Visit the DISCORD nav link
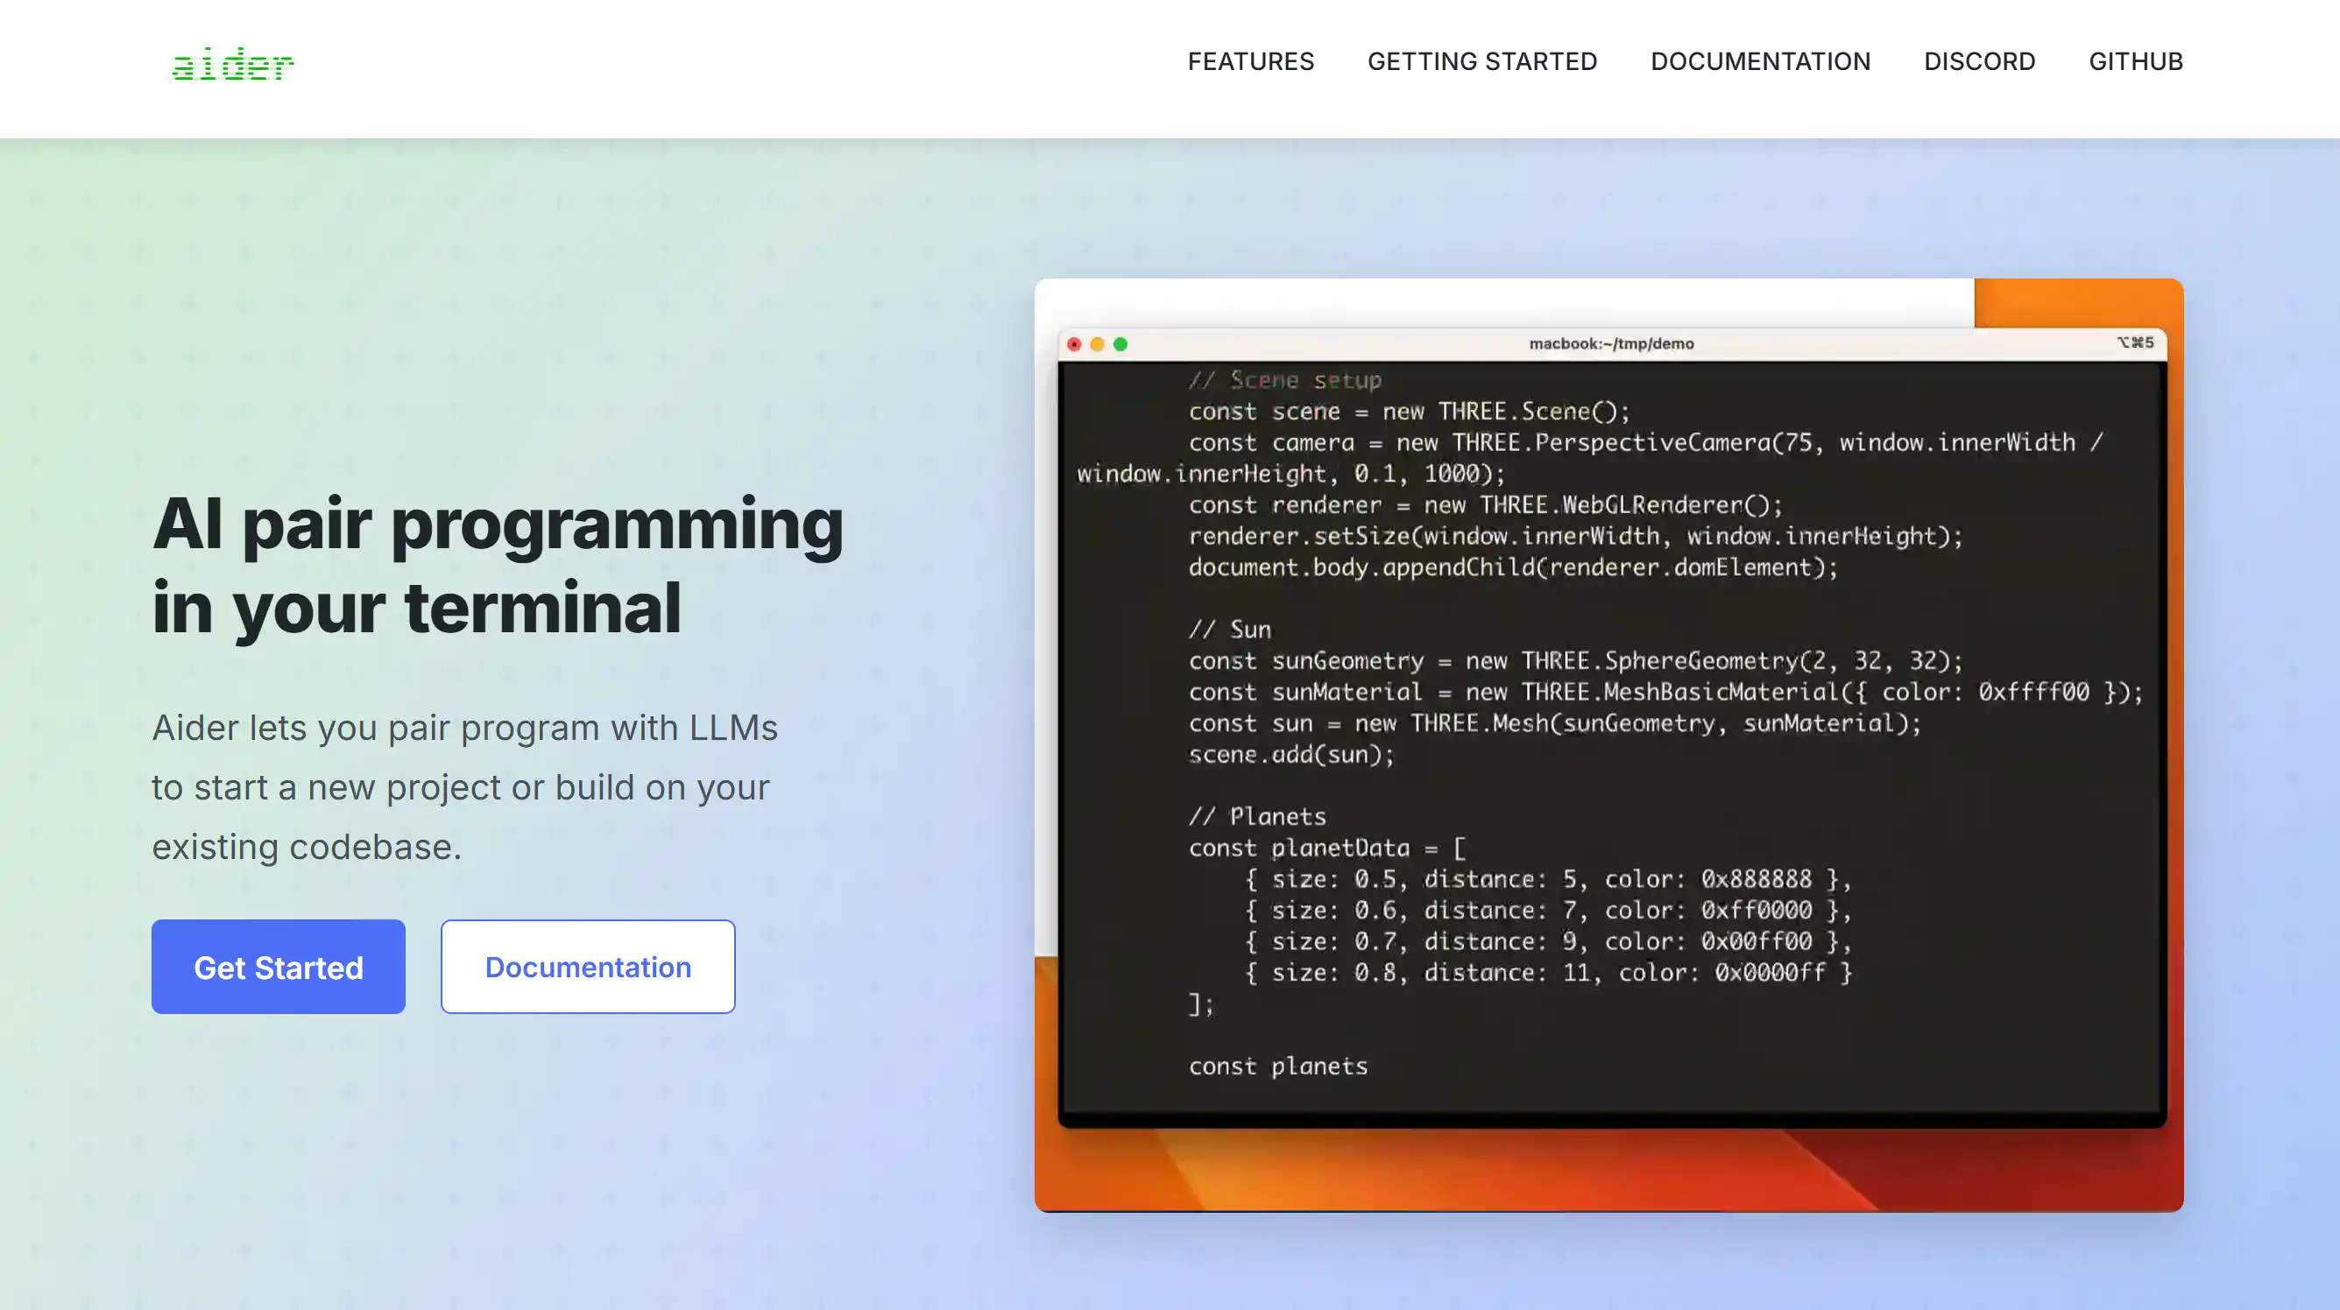This screenshot has width=2340, height=1310. [x=1979, y=61]
